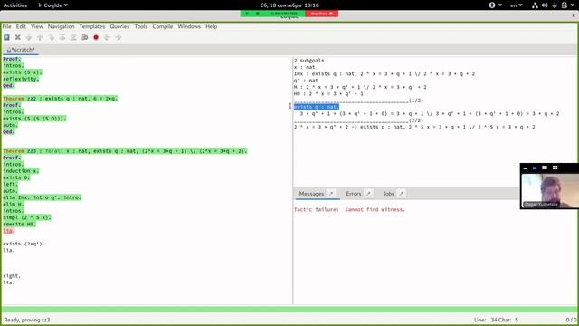Expand the CoqIde application menu
This screenshot has height=326, width=579.
point(52,5)
